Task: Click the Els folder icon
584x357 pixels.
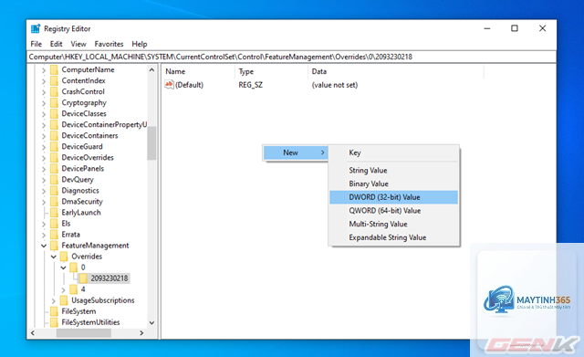Action: (54, 224)
